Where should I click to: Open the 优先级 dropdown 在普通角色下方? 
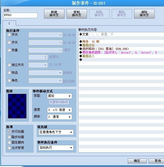click(56, 132)
